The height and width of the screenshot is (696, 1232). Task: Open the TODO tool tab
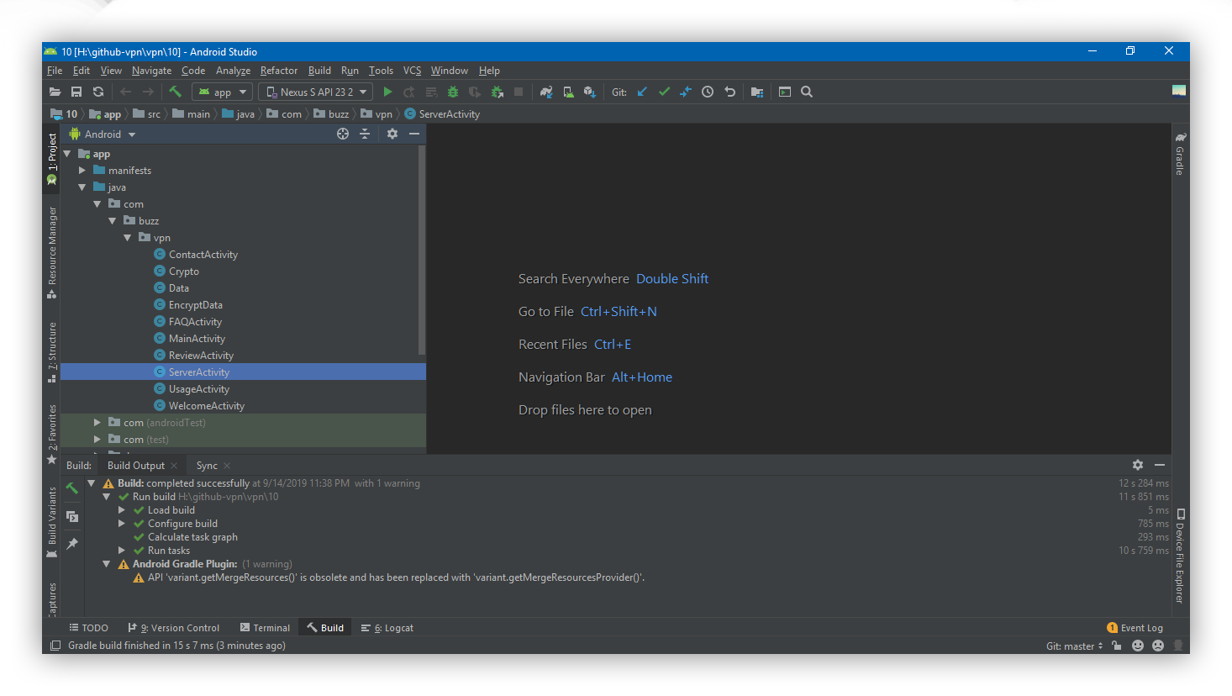88,628
